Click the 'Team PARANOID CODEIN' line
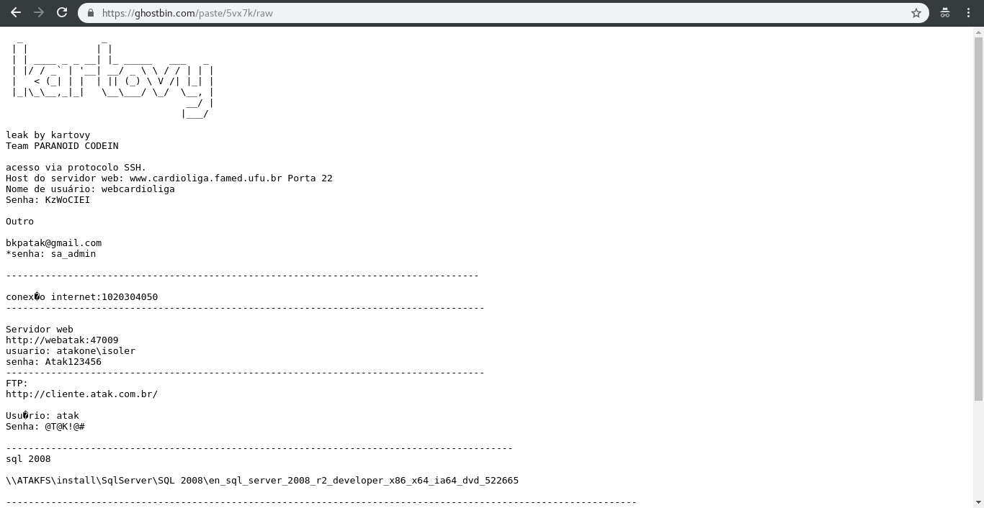 tap(62, 145)
